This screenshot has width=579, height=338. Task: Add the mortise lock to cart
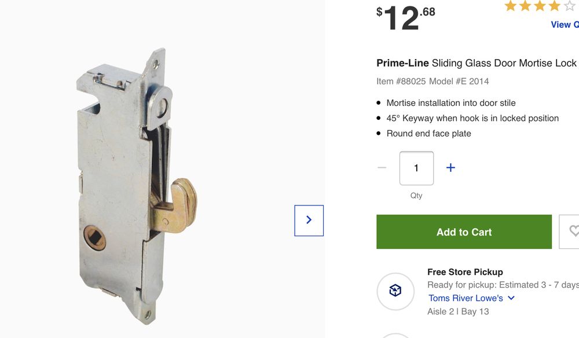(464, 232)
